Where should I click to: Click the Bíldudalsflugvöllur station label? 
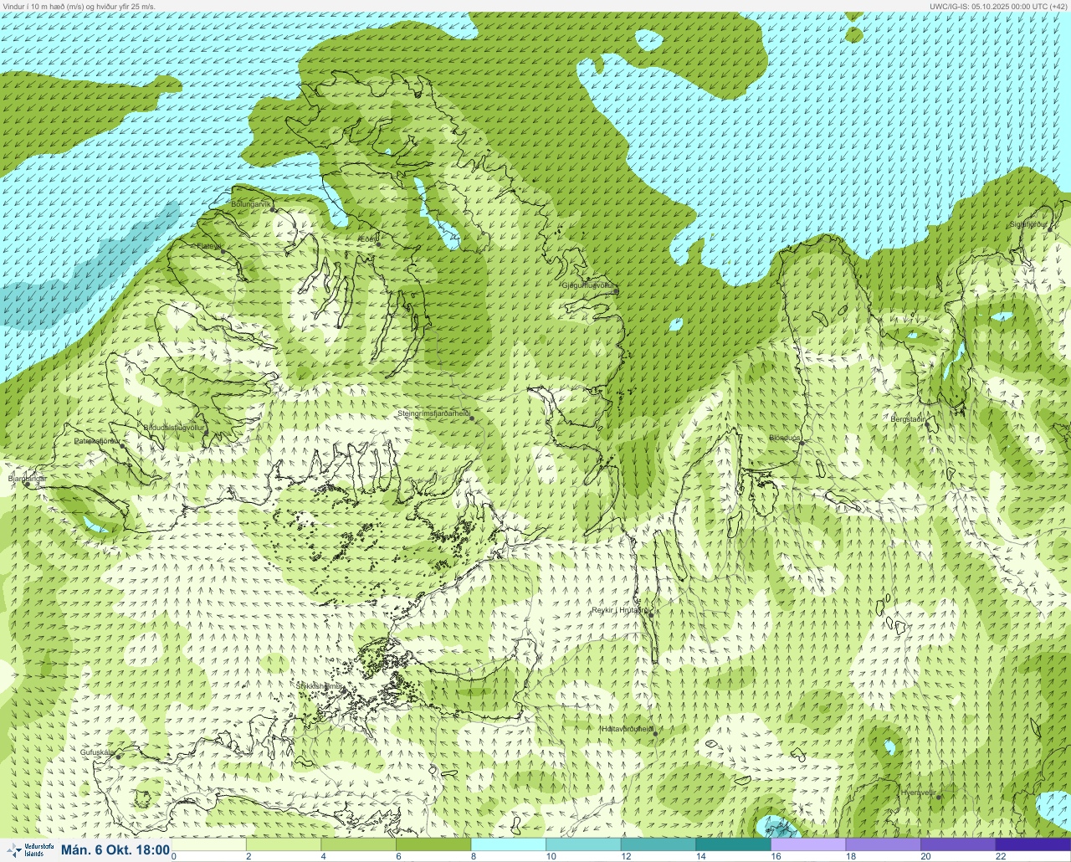174,427
